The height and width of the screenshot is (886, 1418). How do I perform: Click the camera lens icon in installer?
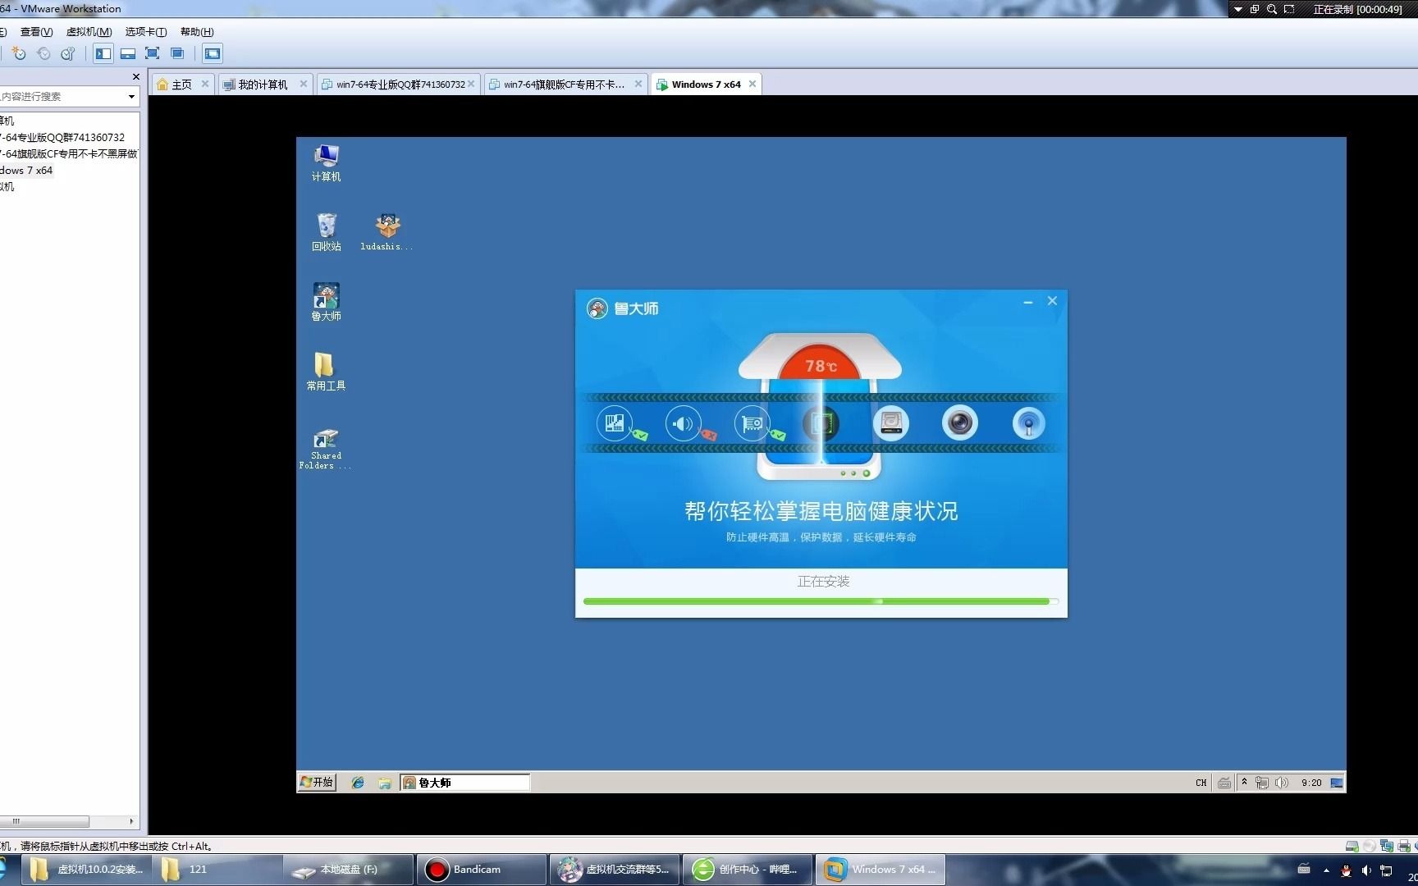[960, 423]
